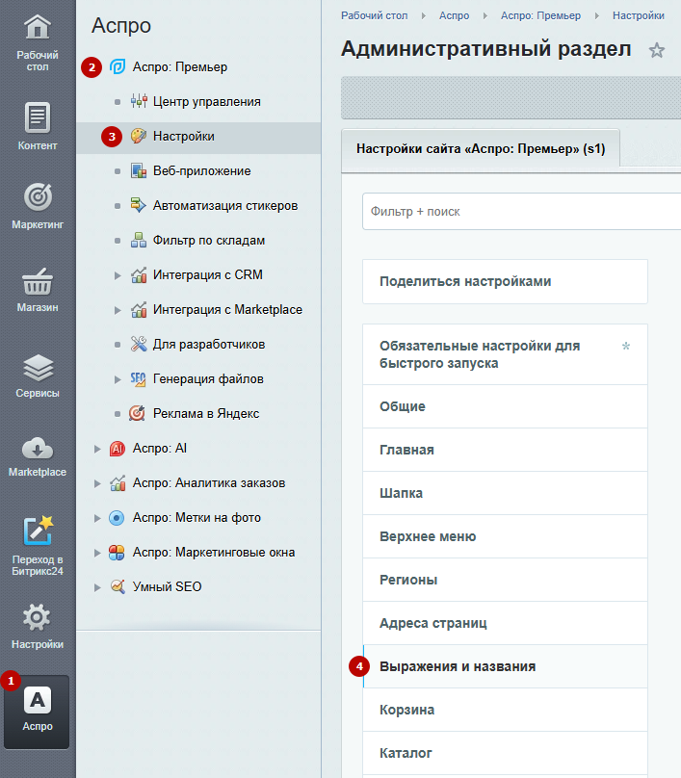The height and width of the screenshot is (778, 681).
Task: Open the Настройки gear section in sidebar
Action: coord(38,626)
